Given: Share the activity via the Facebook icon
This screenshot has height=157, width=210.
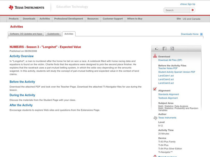Looking at the screenshot, I should click(x=164, y=49).
